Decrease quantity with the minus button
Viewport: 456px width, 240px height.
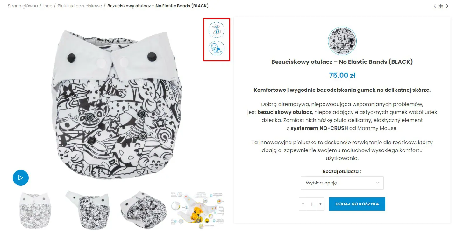point(303,204)
